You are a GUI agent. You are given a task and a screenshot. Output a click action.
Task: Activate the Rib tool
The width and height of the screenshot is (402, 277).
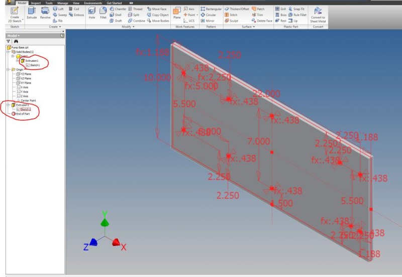pos(58,21)
